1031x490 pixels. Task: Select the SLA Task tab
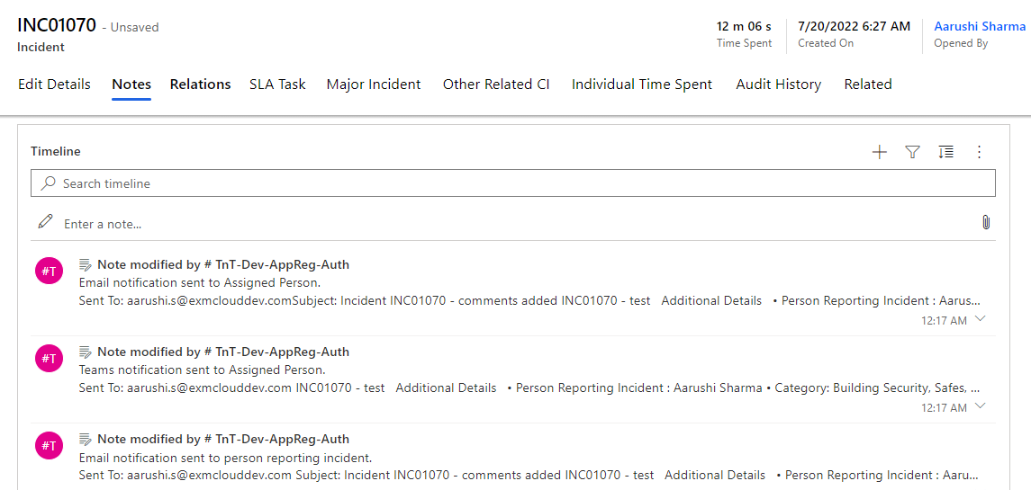pos(277,85)
